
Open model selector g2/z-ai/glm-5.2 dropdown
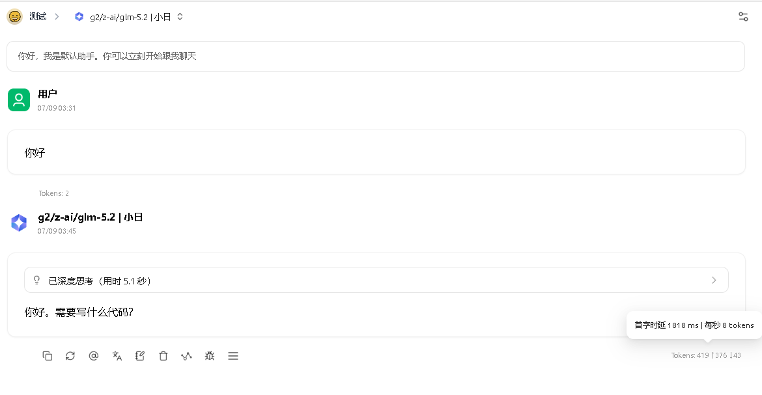(x=129, y=17)
